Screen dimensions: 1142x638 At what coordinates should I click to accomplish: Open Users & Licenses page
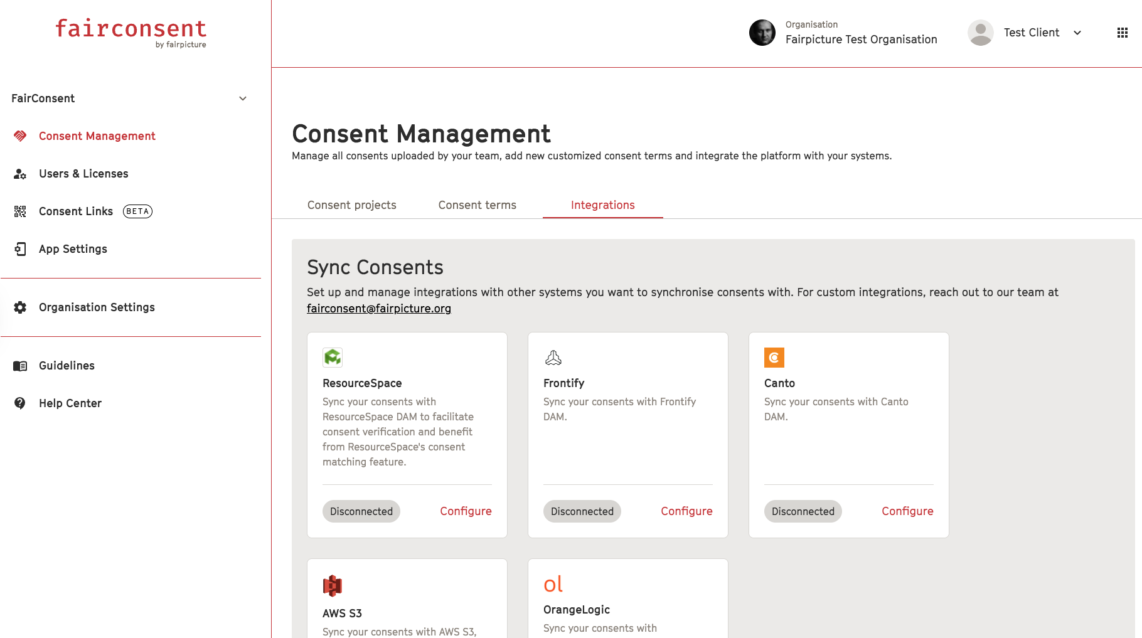click(83, 174)
